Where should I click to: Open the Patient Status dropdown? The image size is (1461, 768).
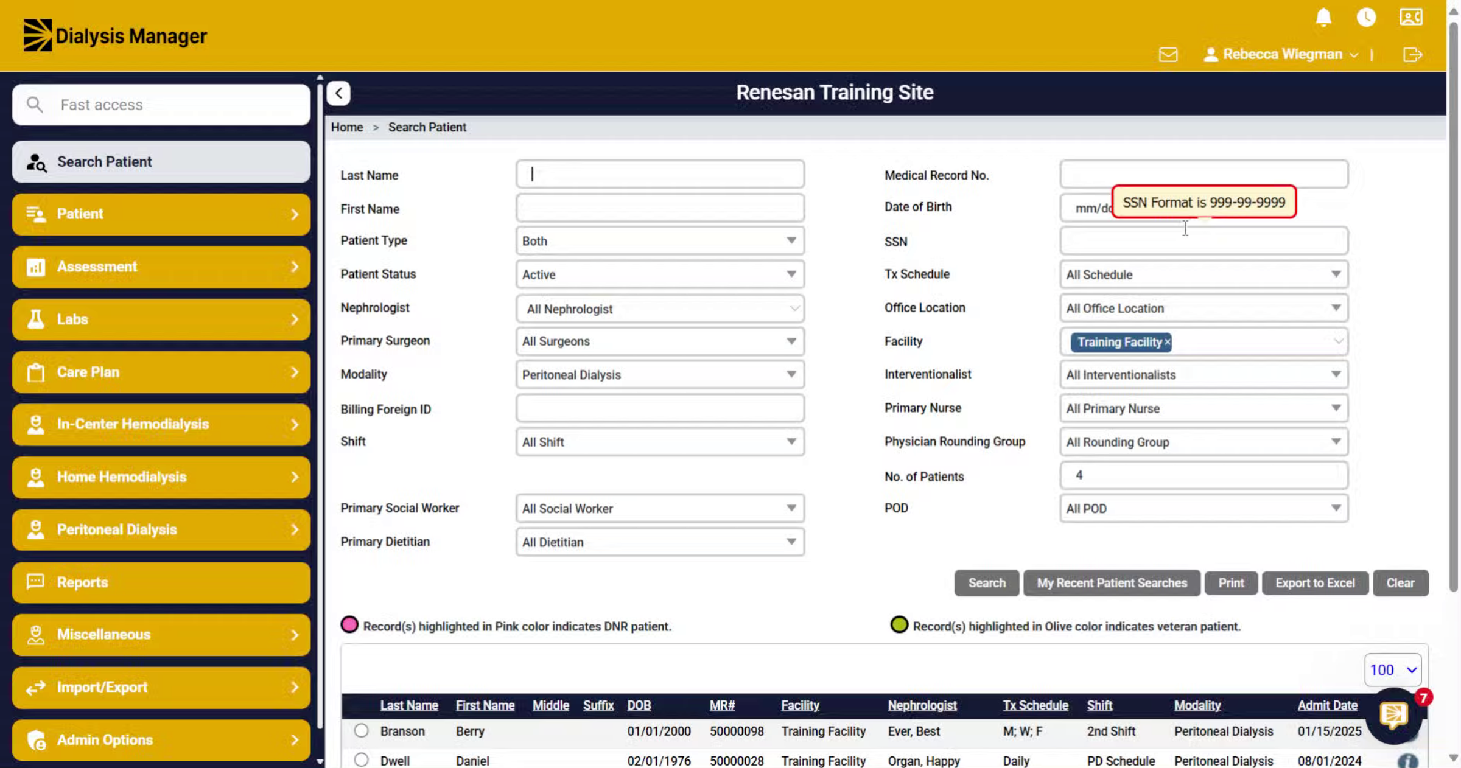(660, 274)
